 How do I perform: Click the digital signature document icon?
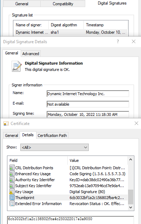pos(16,66)
